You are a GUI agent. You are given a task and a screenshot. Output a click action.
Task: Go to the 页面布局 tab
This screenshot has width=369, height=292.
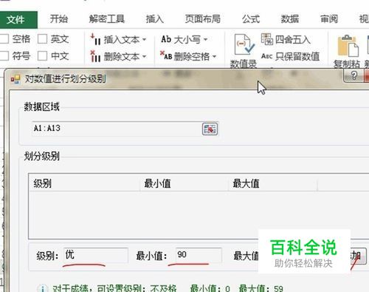tap(202, 19)
